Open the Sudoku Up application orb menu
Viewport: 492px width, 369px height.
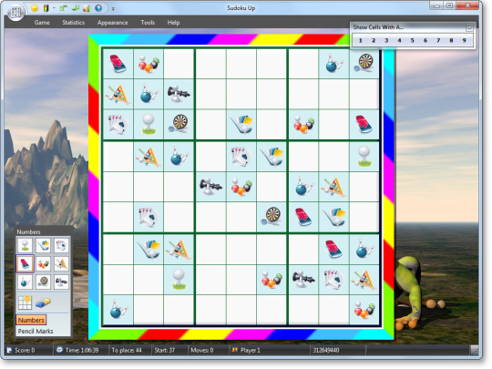pyautogui.click(x=15, y=13)
